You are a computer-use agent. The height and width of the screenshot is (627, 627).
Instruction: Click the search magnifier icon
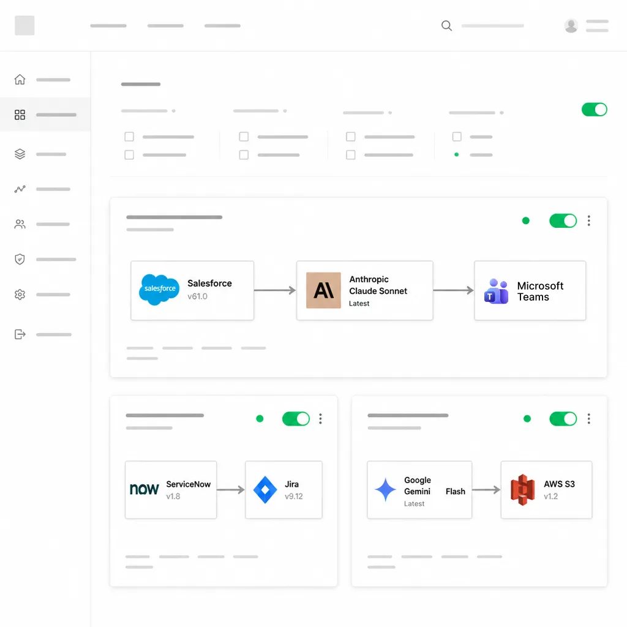[446, 26]
